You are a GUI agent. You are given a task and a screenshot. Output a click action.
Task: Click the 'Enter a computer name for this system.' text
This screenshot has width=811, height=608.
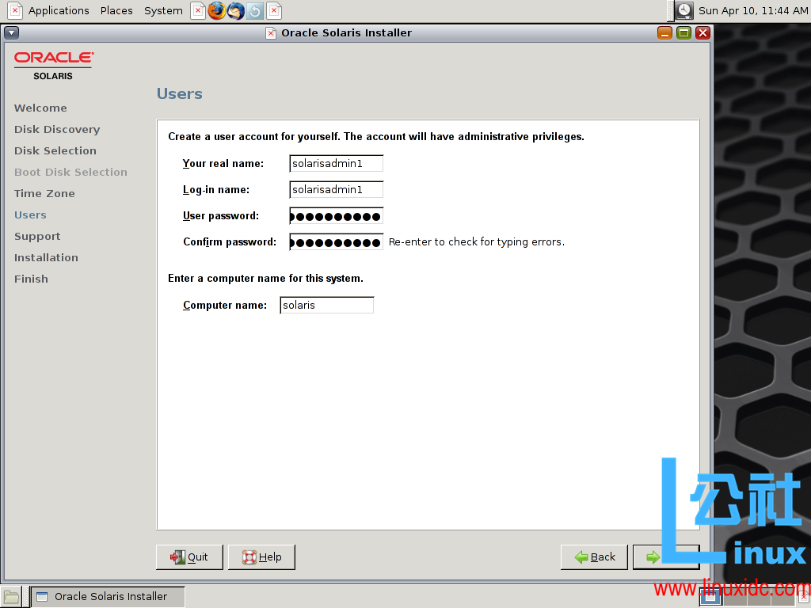tap(265, 278)
